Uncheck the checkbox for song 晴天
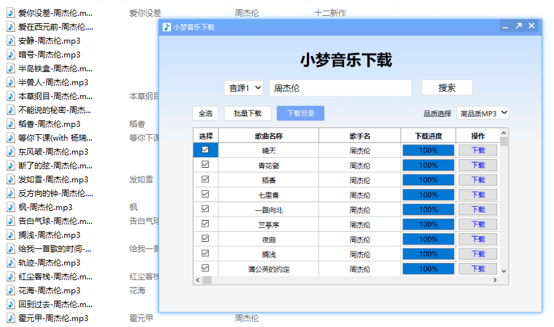Screen dimensions: 554x327 click(205, 150)
